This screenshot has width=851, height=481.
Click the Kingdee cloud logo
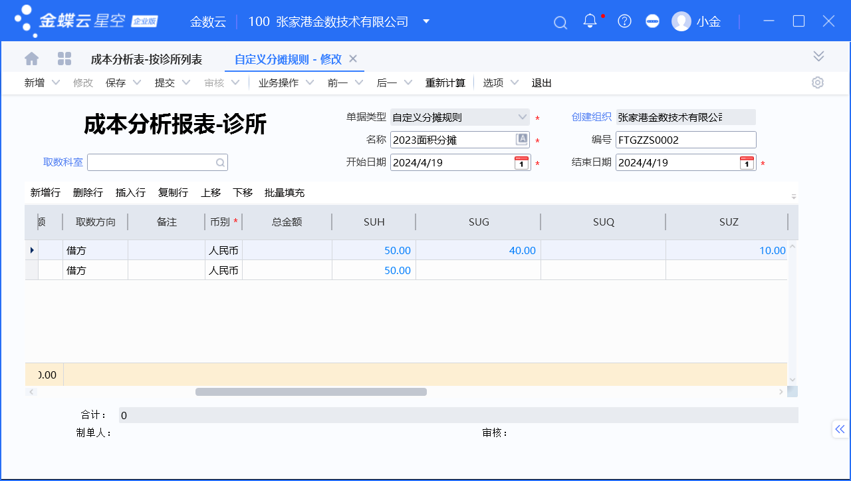(86, 21)
